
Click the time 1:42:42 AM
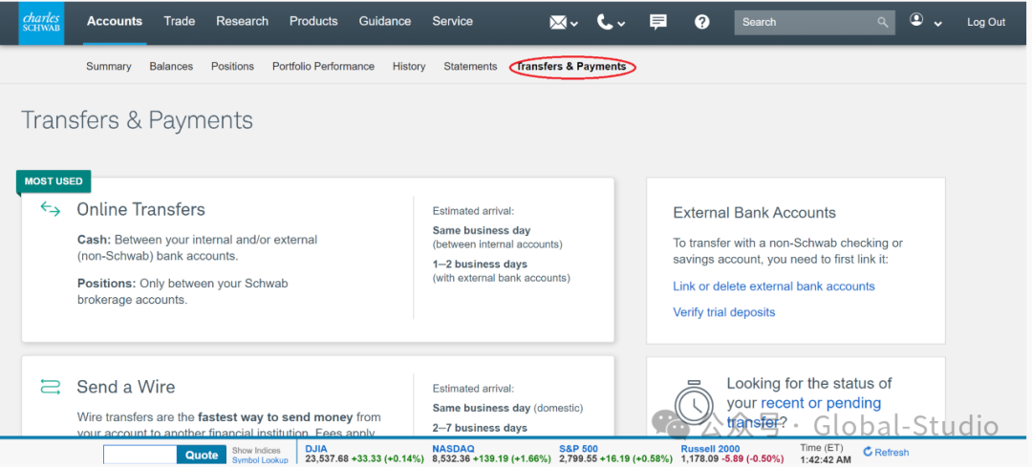click(826, 459)
